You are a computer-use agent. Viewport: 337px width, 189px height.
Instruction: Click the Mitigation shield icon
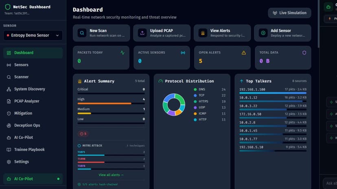tap(9, 114)
